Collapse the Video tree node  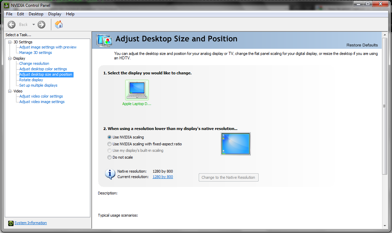tap(10, 91)
